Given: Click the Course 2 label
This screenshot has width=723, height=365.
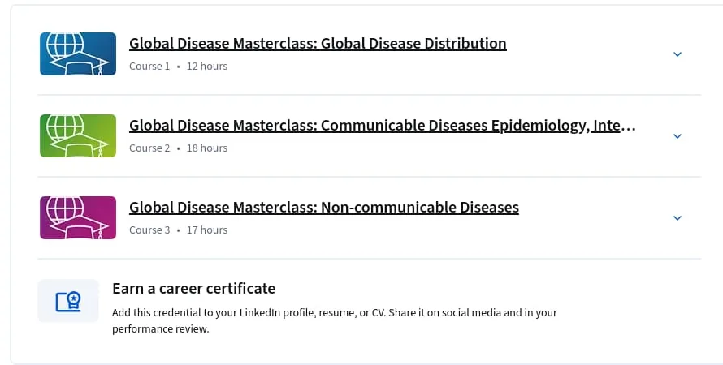Looking at the screenshot, I should click(149, 148).
